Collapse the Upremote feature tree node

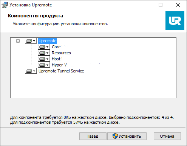[18, 41]
